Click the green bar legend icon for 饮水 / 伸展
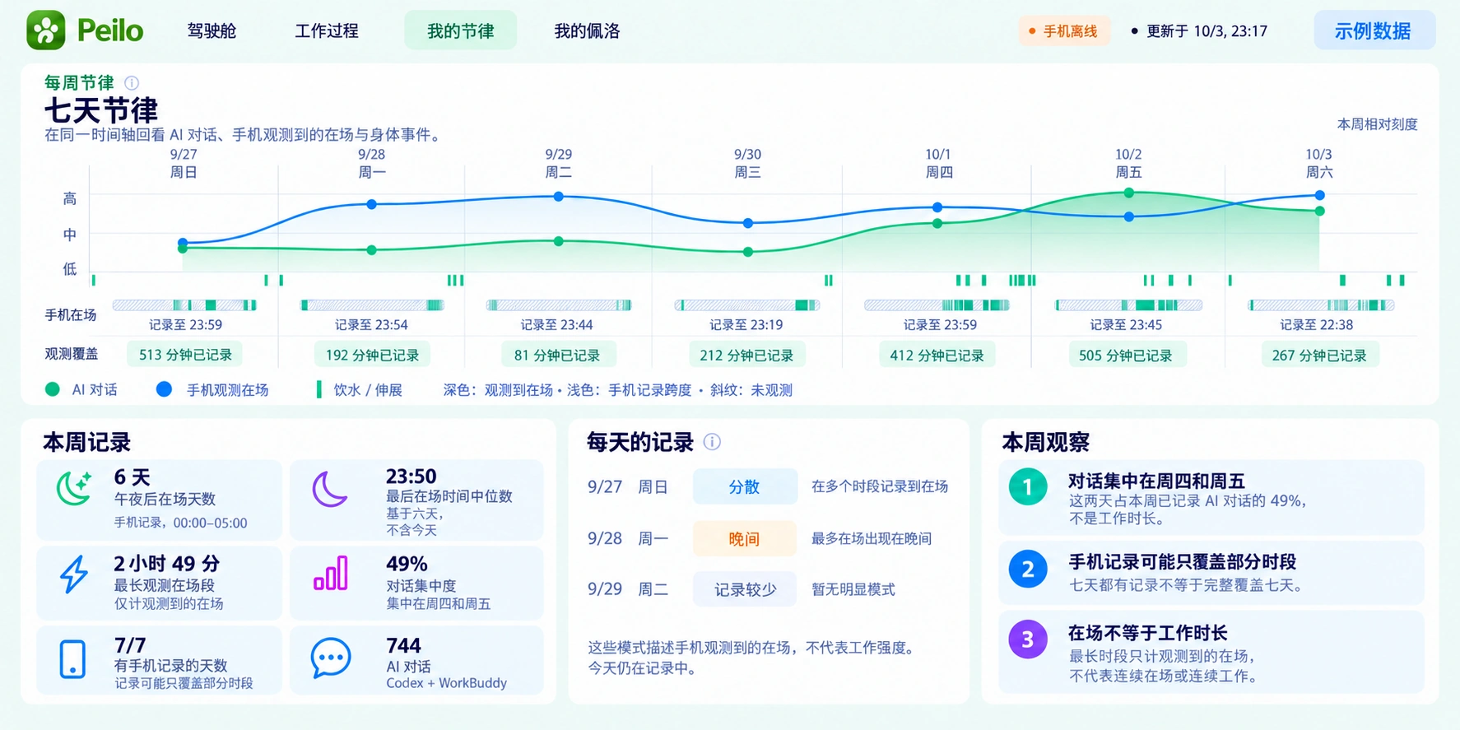Screen dimensions: 1460x730 tap(319, 389)
